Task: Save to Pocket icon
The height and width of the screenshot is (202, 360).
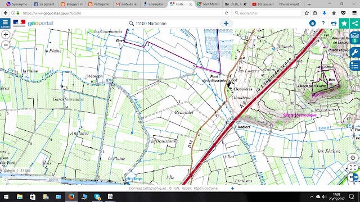Action: [x=343, y=13]
